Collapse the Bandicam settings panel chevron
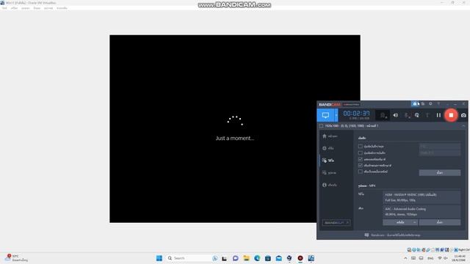Screen dimensions: 470x264 tap(463, 126)
